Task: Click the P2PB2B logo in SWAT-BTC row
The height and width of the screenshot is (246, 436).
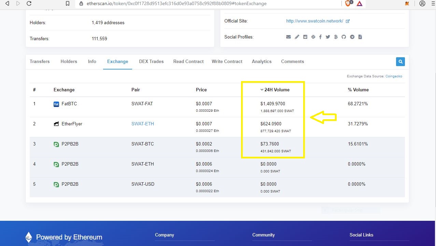Action: click(x=56, y=144)
